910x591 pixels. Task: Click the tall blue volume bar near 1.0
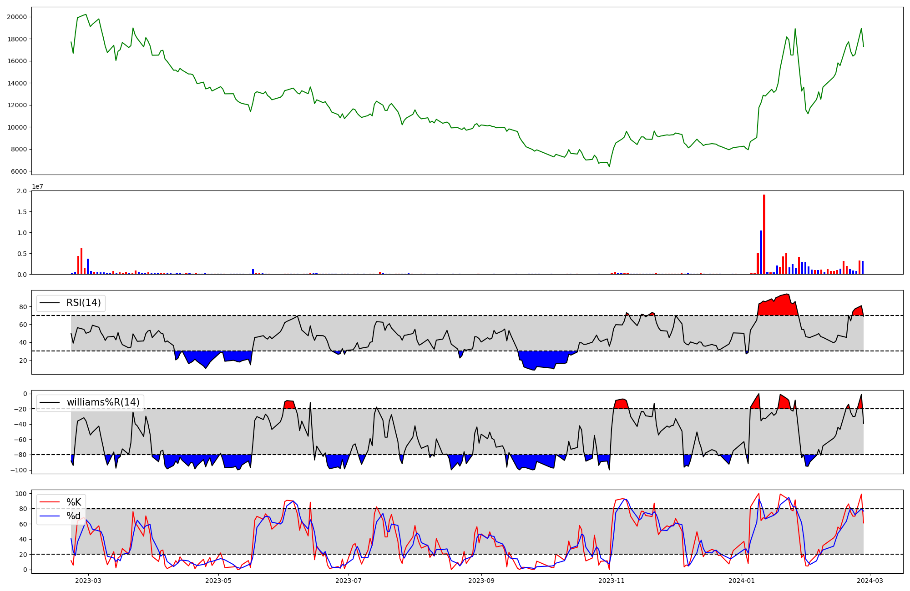click(x=761, y=252)
